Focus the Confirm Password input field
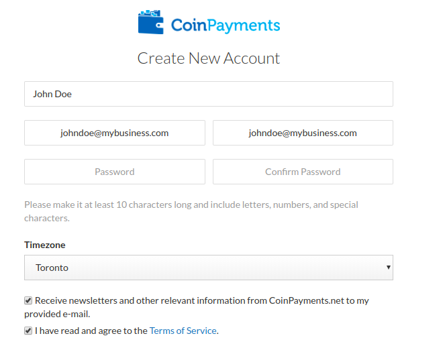 coord(303,172)
